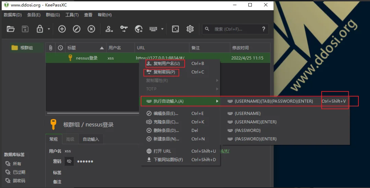Open the 执行自动输入(A) submenu

point(181,101)
